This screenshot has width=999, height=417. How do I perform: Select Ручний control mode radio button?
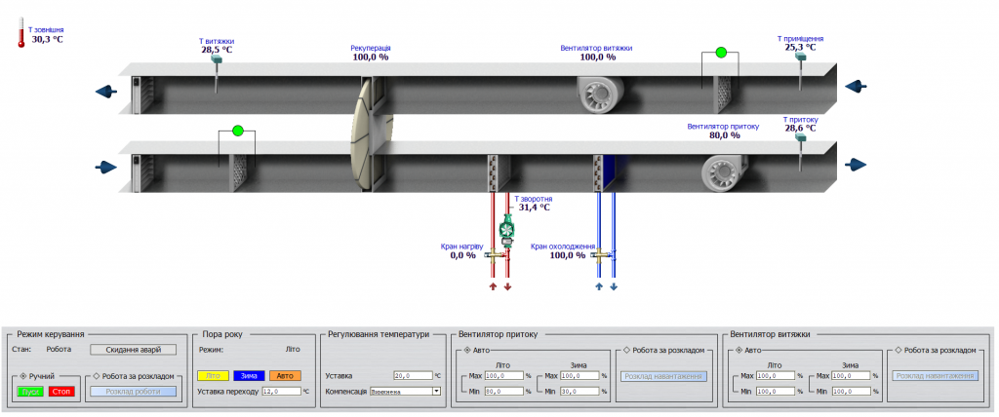coord(24,375)
